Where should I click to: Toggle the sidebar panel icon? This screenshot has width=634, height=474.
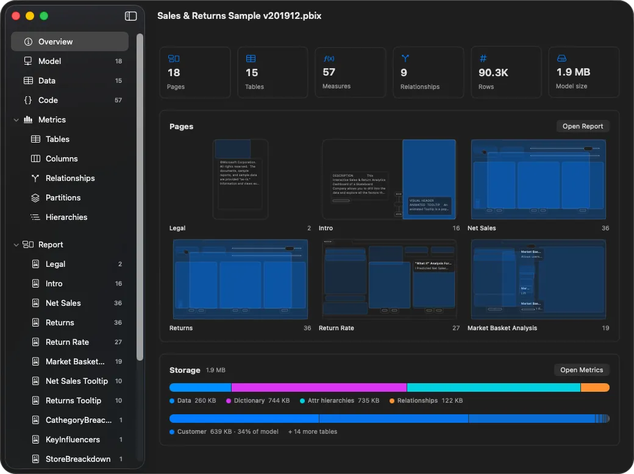tap(130, 16)
